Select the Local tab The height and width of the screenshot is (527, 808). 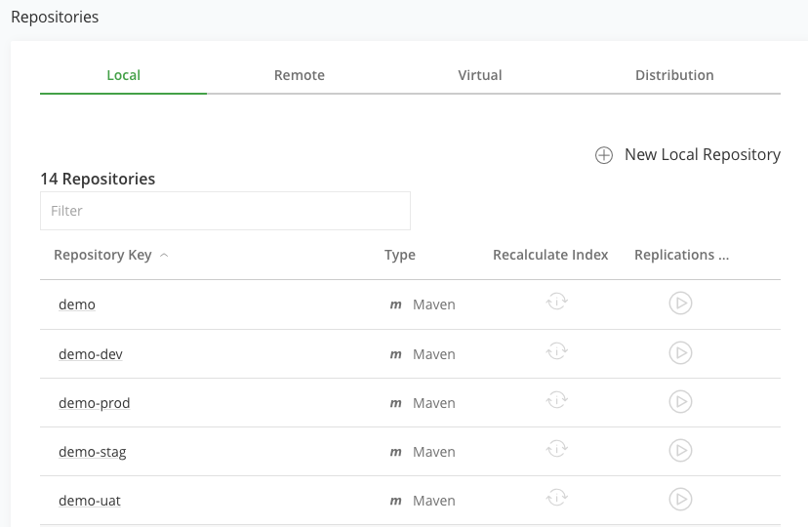[123, 75]
